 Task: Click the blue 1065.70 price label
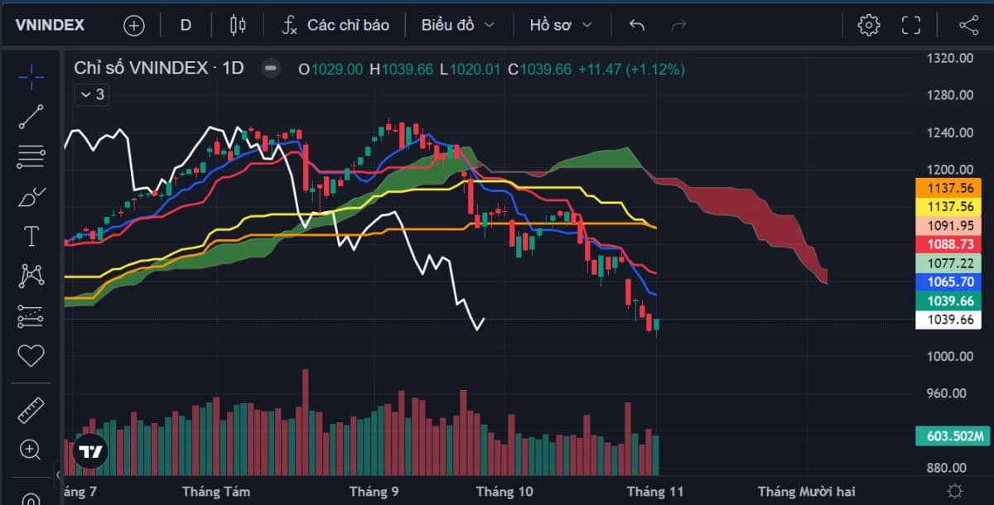[948, 282]
